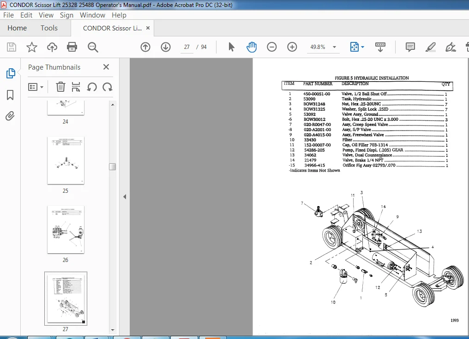The image size is (469, 339).
Task: Open the Help menu
Action: [x=119, y=15]
